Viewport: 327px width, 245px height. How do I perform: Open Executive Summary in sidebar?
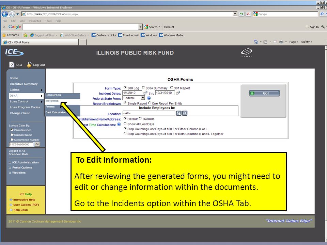[x=24, y=84]
